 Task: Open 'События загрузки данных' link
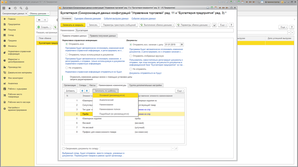pyautogui.click(x=143, y=19)
